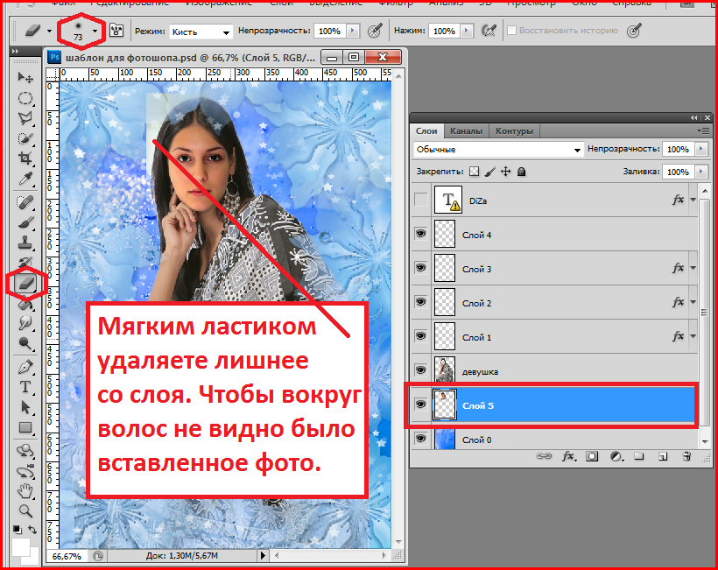Image resolution: width=718 pixels, height=570 pixels.
Task: Select the Brush tool in toolbox
Action: pyautogui.click(x=25, y=222)
